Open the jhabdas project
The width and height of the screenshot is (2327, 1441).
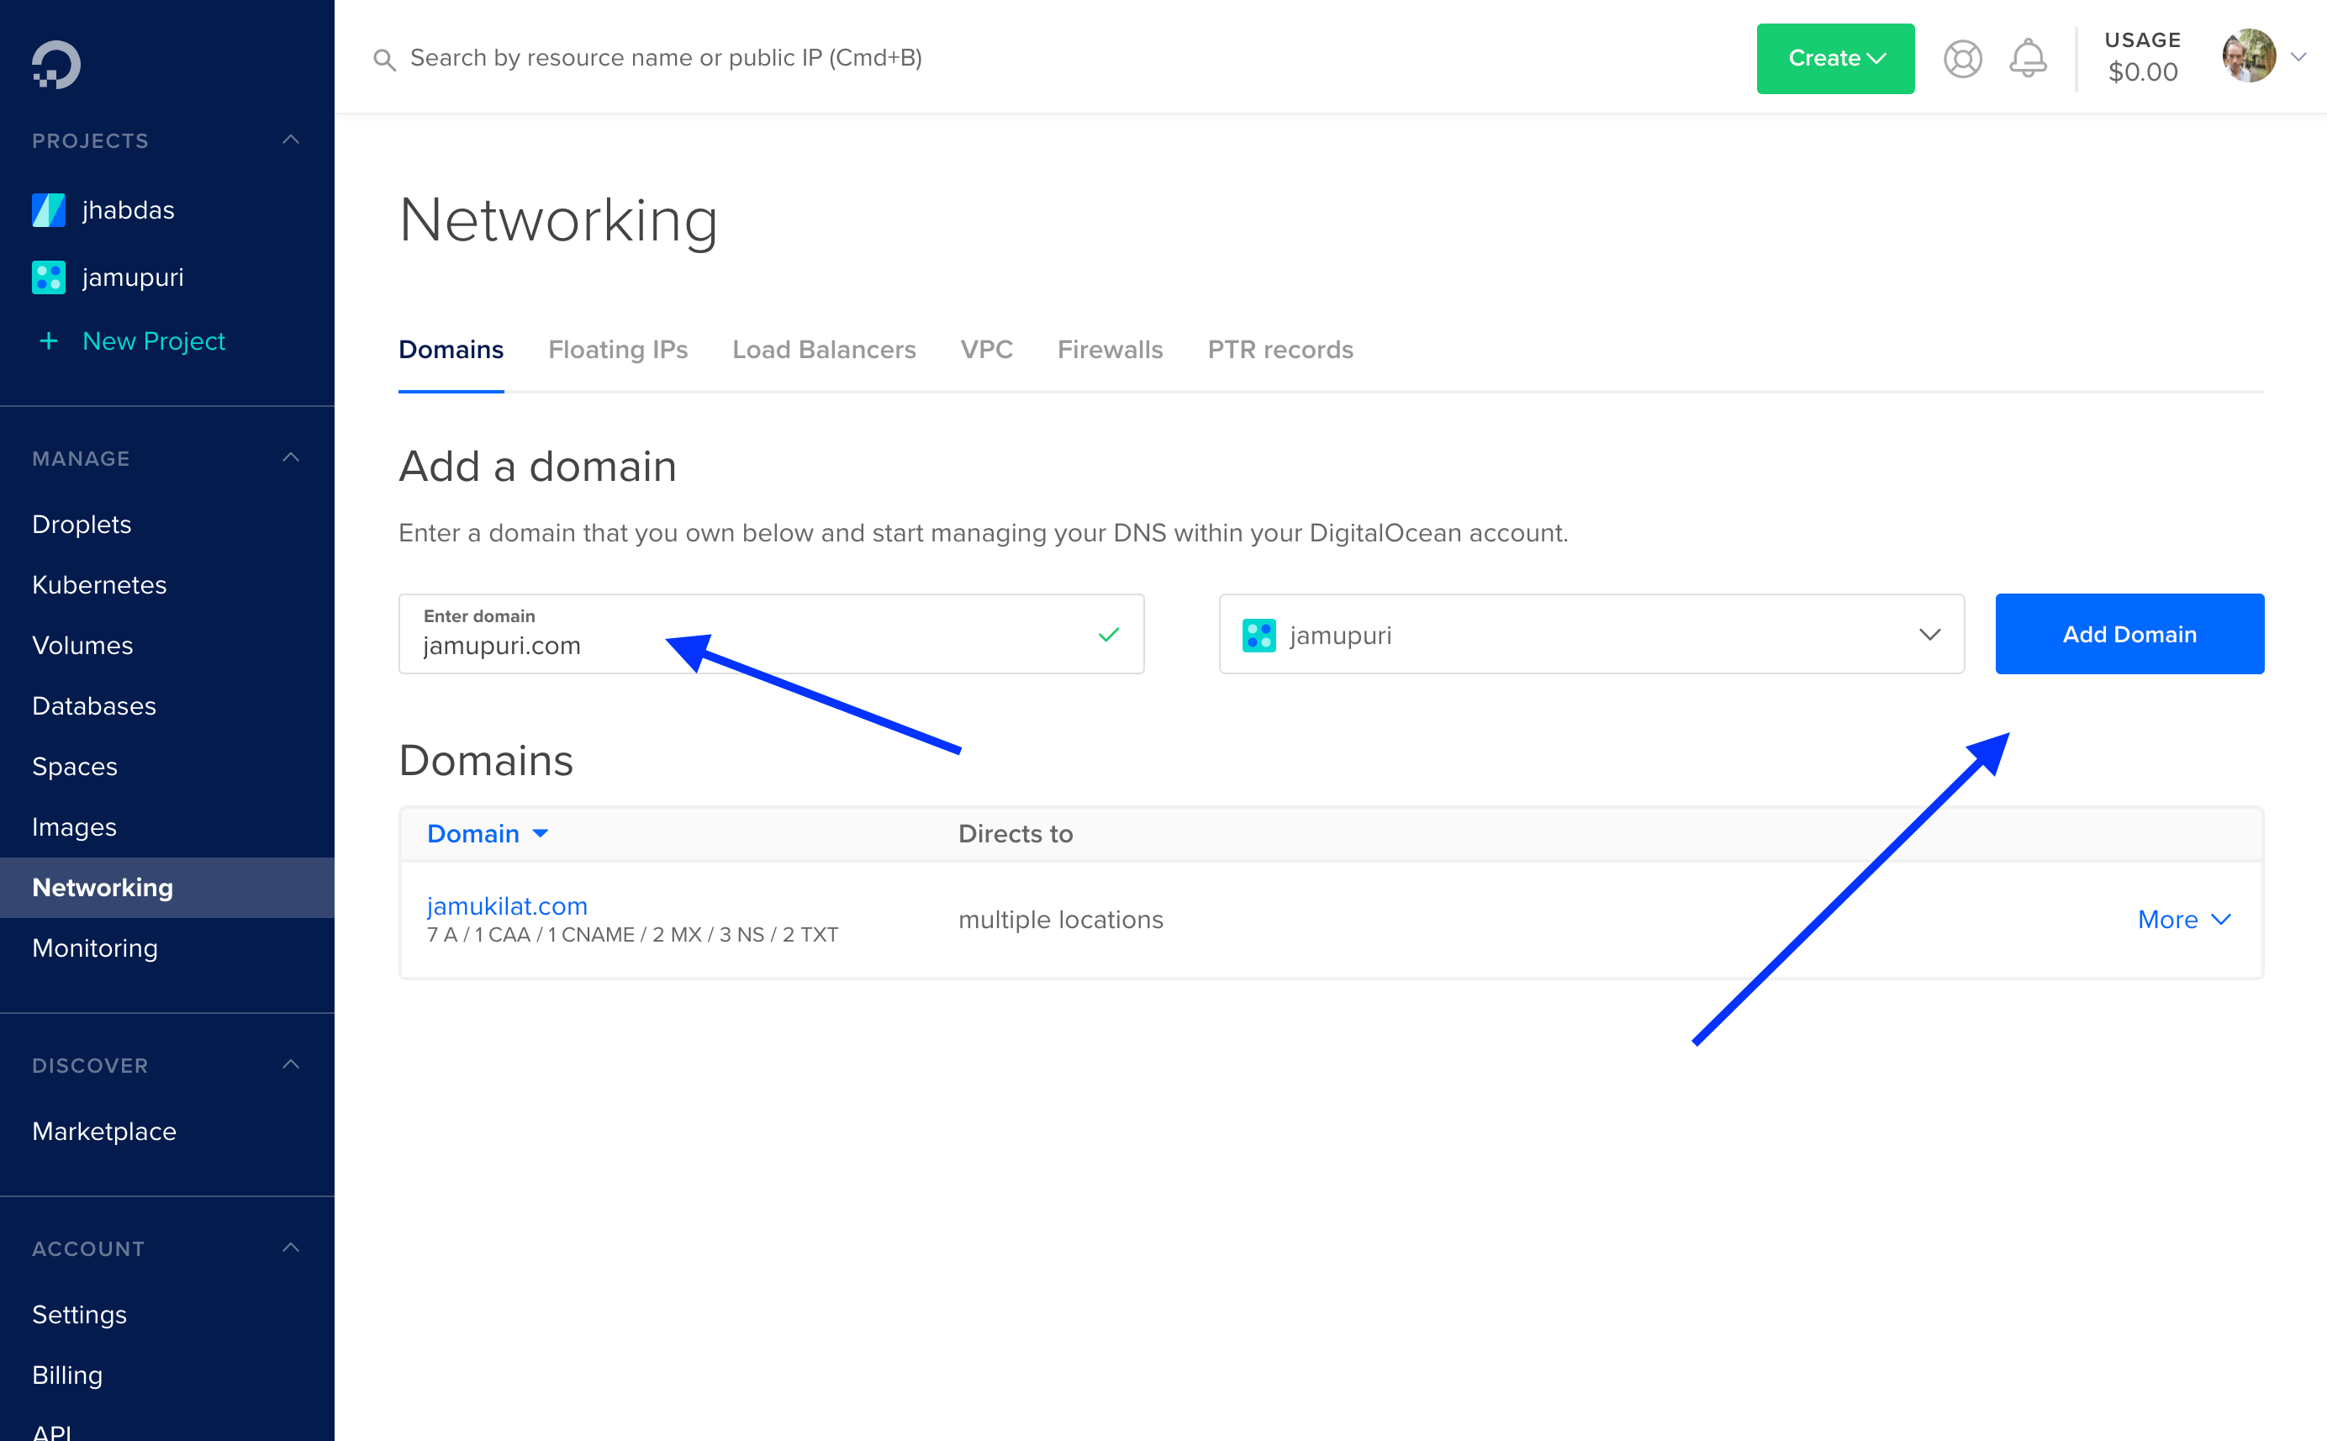tap(128, 209)
